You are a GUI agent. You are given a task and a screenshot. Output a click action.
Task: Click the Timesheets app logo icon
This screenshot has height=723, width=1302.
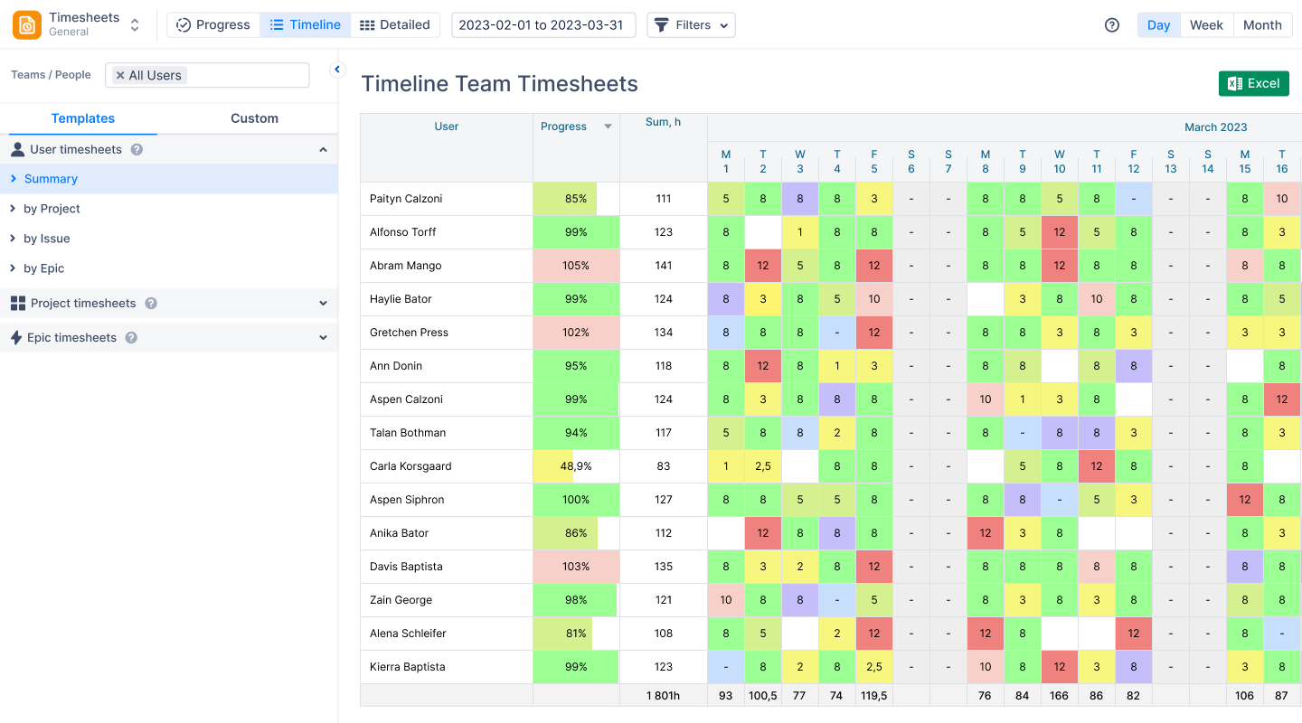pos(26,24)
